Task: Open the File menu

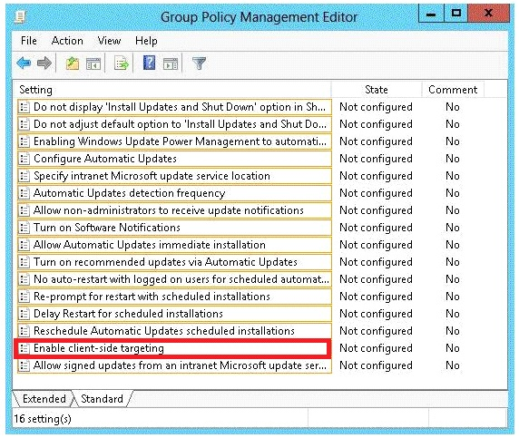Action: pyautogui.click(x=29, y=41)
